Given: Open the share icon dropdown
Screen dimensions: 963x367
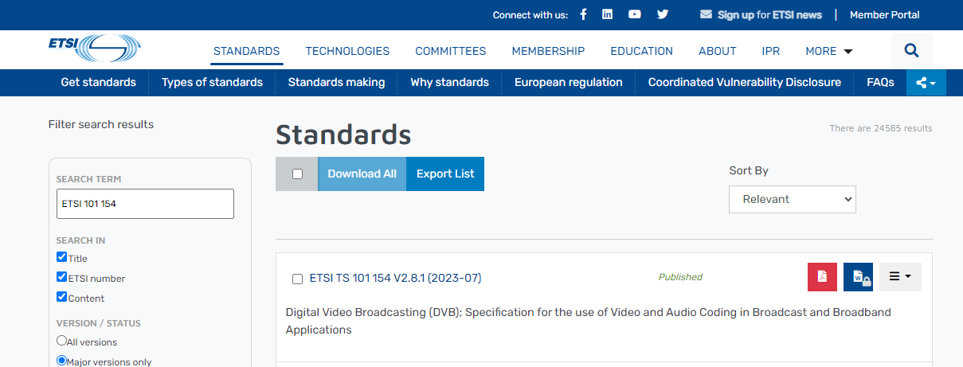Looking at the screenshot, I should (x=926, y=82).
